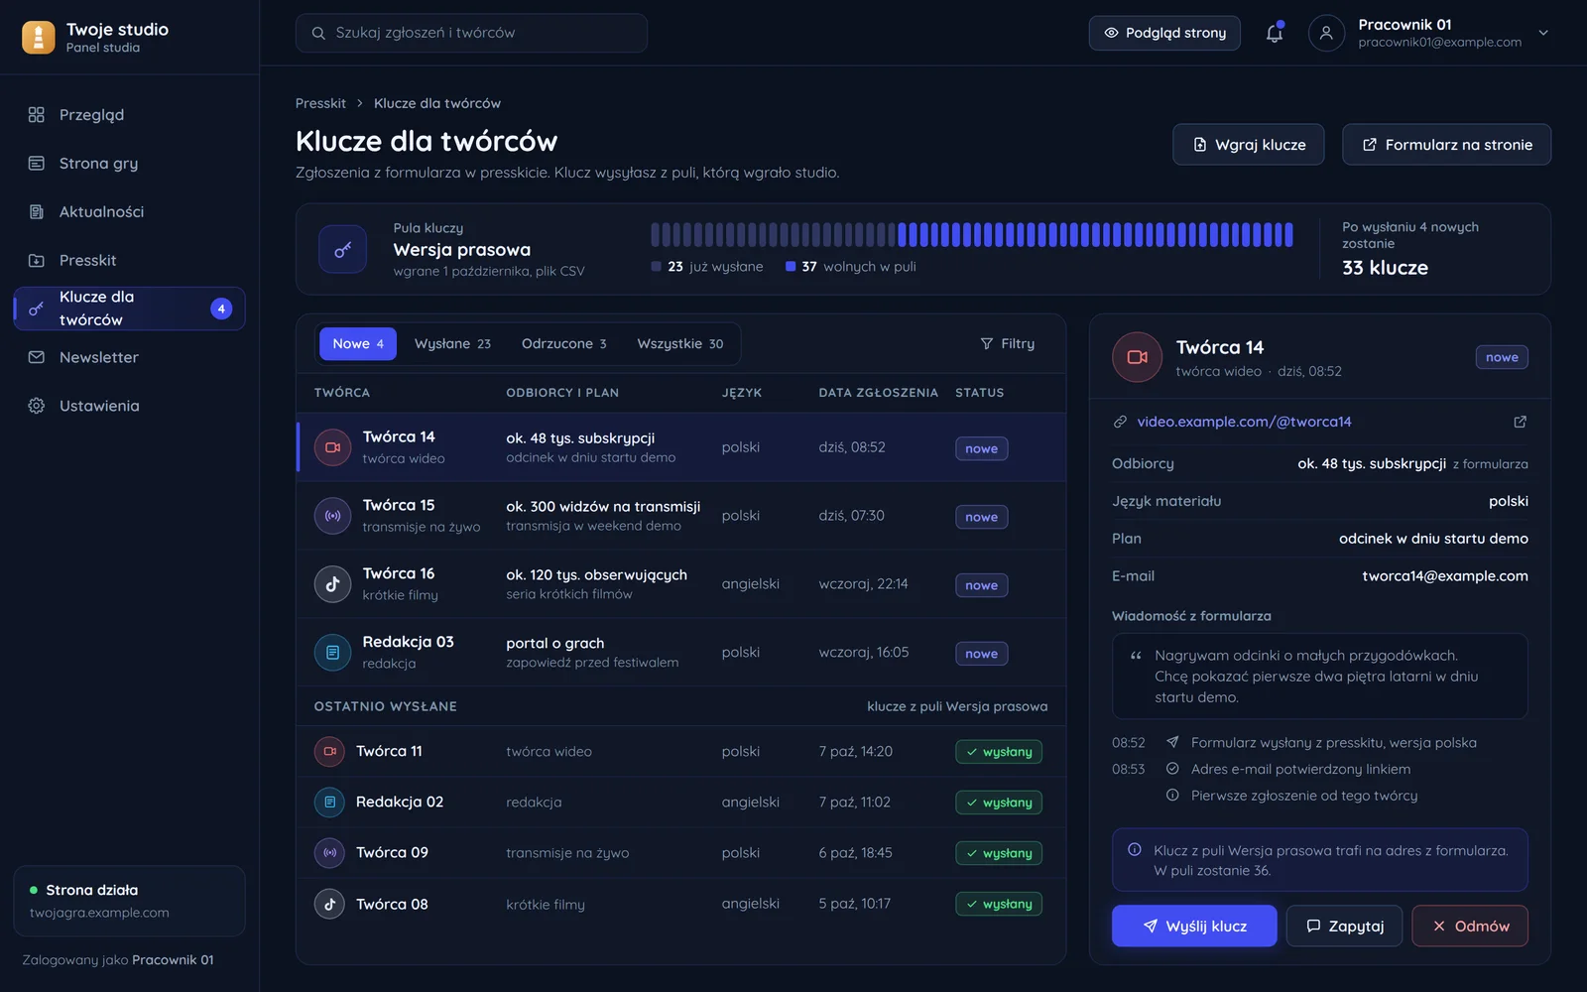
Task: Click the Strona działa status card
Action: point(129,901)
